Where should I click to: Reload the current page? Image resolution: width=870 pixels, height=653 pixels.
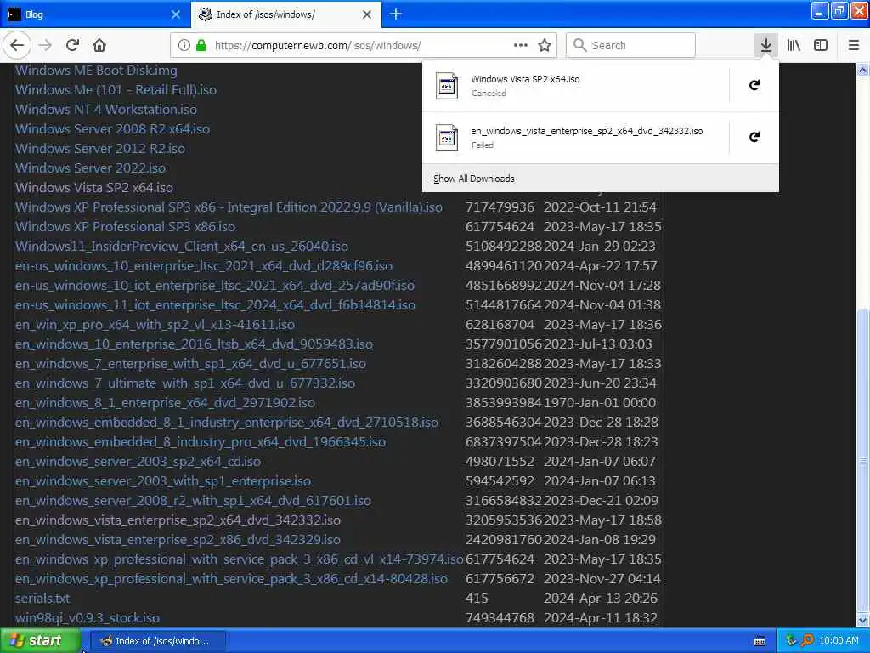pos(72,45)
